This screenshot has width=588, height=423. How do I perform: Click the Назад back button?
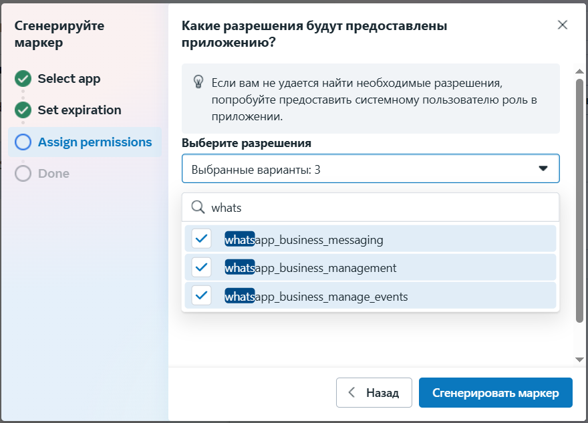click(374, 393)
